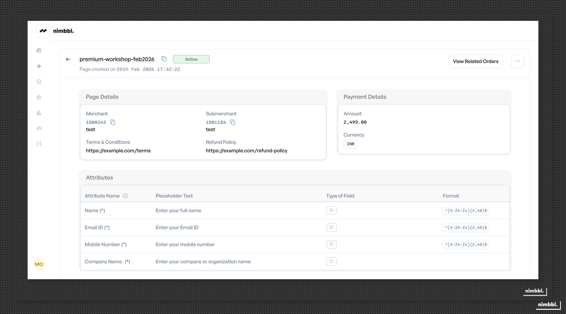The image size is (566, 314).
Task: Click the plus icon to create new item
Action: (39, 66)
